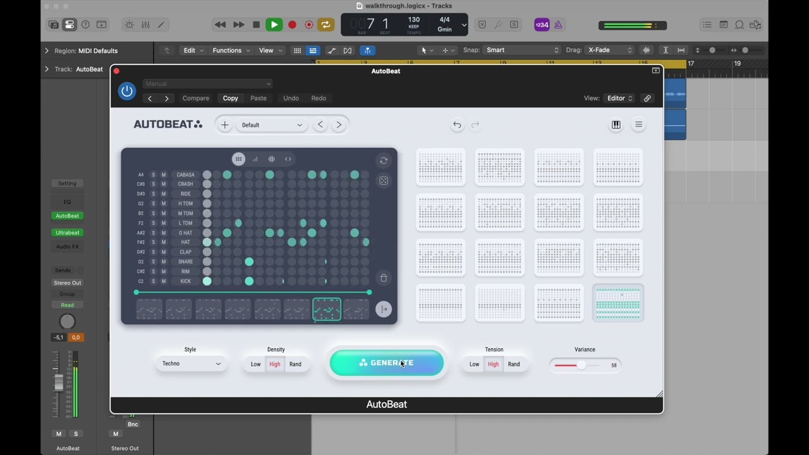Switch to the step grid view tab

click(238, 159)
